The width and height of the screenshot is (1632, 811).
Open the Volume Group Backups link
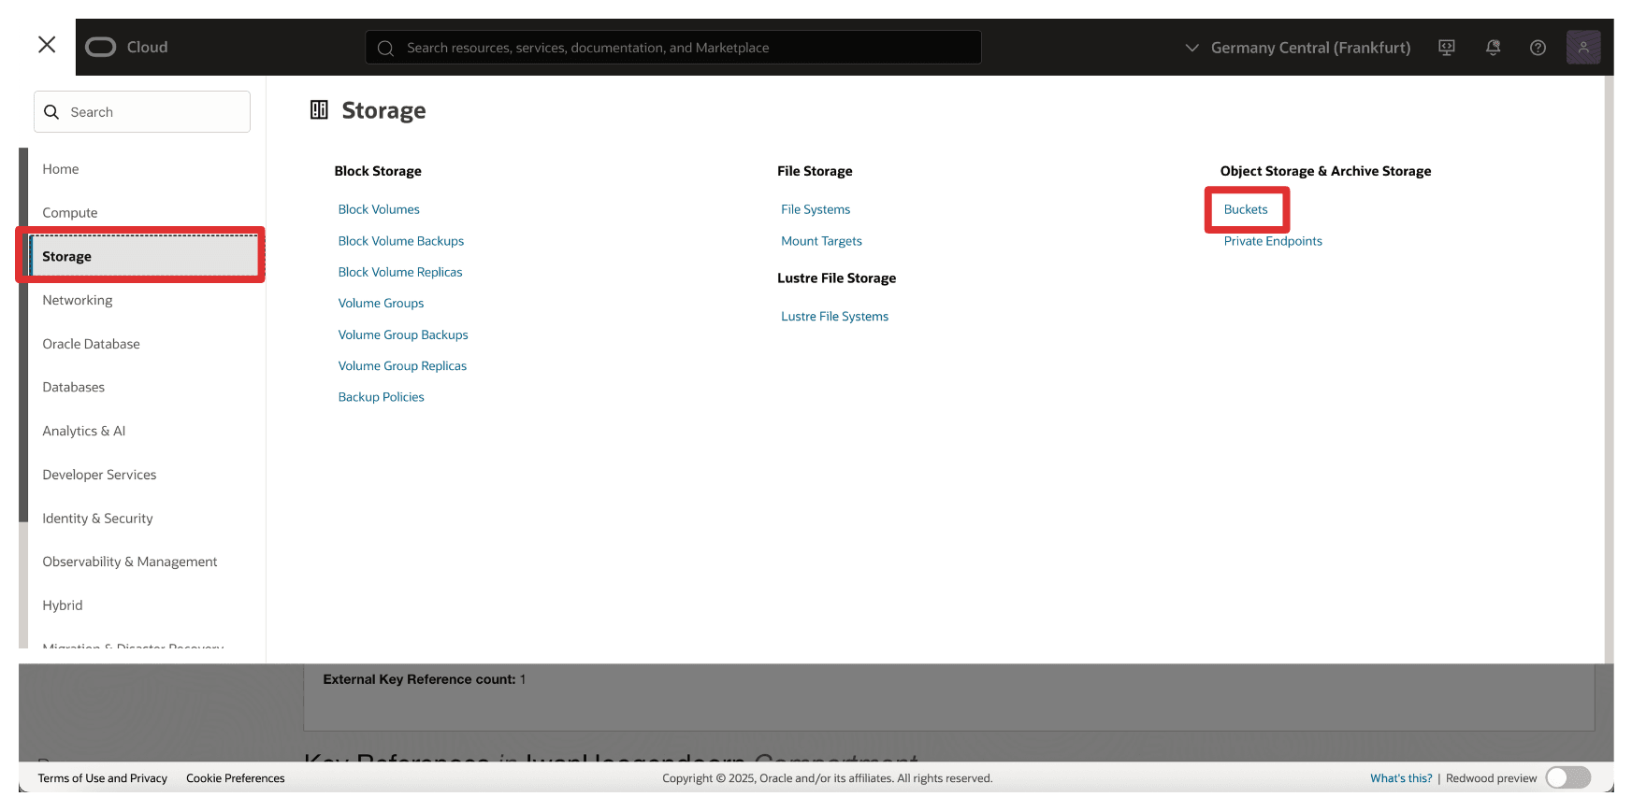[403, 334]
